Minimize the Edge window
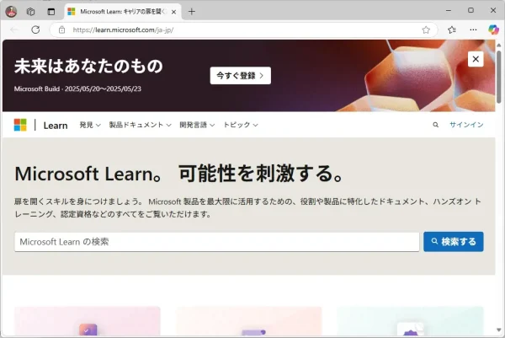 [x=449, y=10]
